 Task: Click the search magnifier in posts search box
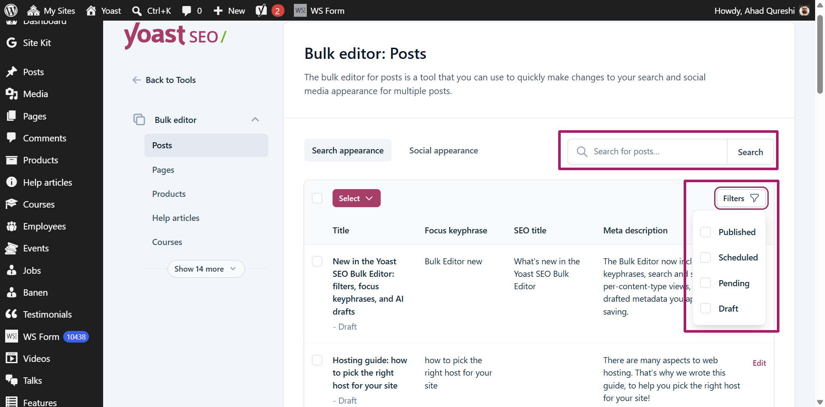582,152
